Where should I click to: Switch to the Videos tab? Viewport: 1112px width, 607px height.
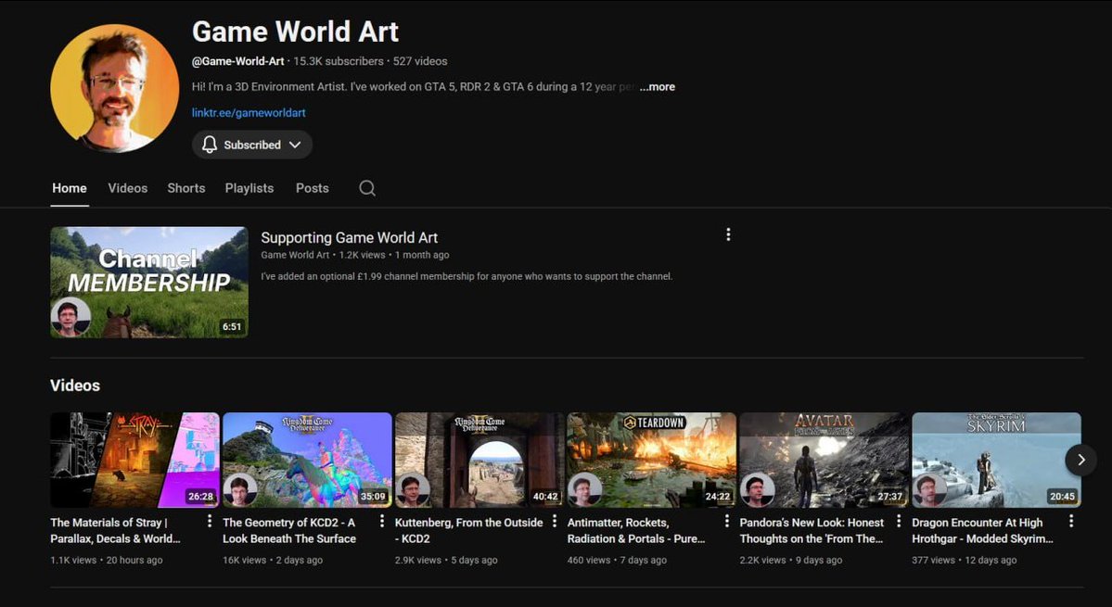coord(127,188)
